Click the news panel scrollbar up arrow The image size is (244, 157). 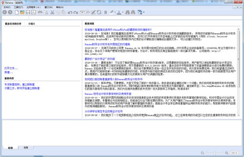click(x=239, y=29)
